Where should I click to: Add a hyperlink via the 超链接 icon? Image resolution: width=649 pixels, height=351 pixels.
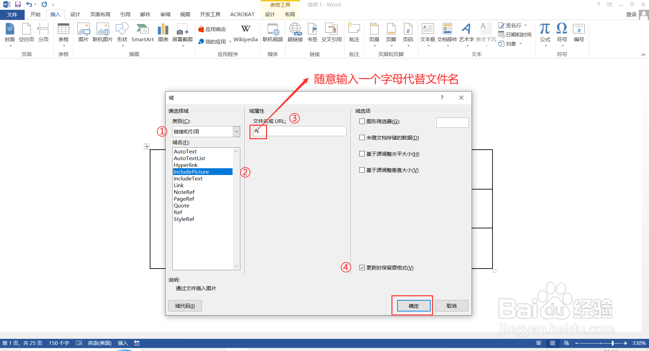295,32
